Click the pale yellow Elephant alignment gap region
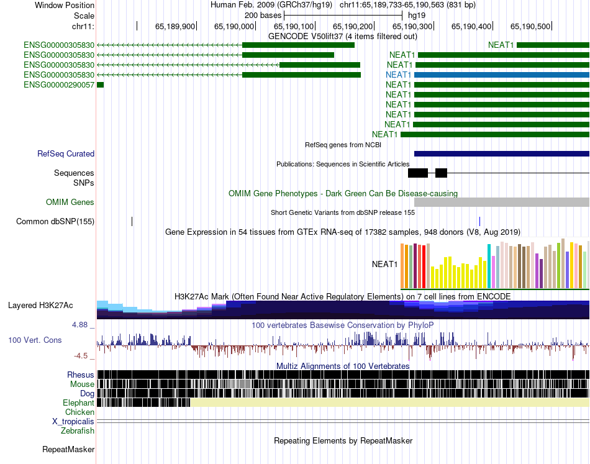This screenshot has height=464, width=590. 390,403
